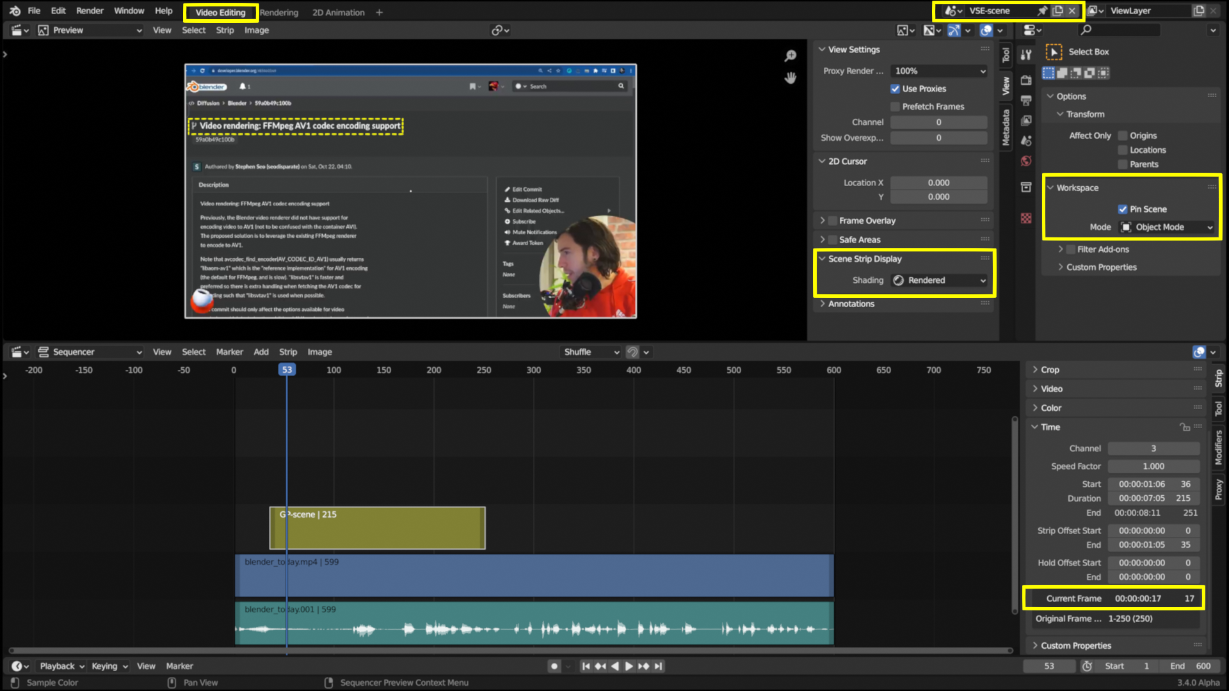
Task: Collapse the View Settings panel
Action: pos(854,49)
